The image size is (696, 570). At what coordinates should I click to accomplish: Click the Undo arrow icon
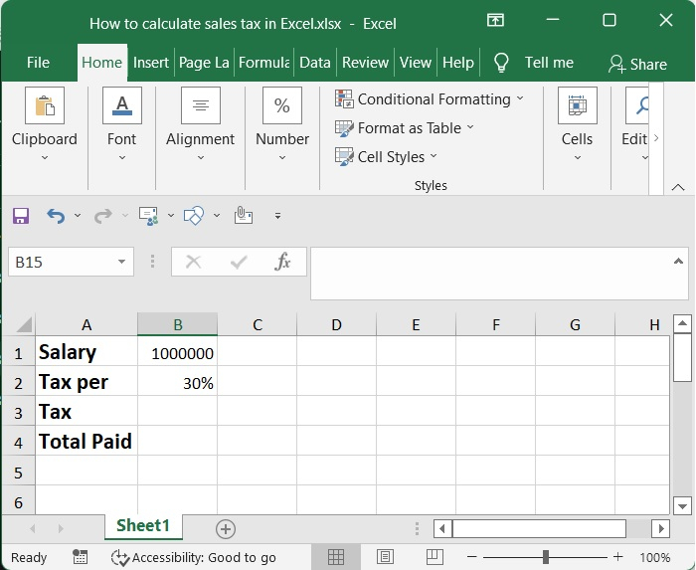[x=56, y=215]
